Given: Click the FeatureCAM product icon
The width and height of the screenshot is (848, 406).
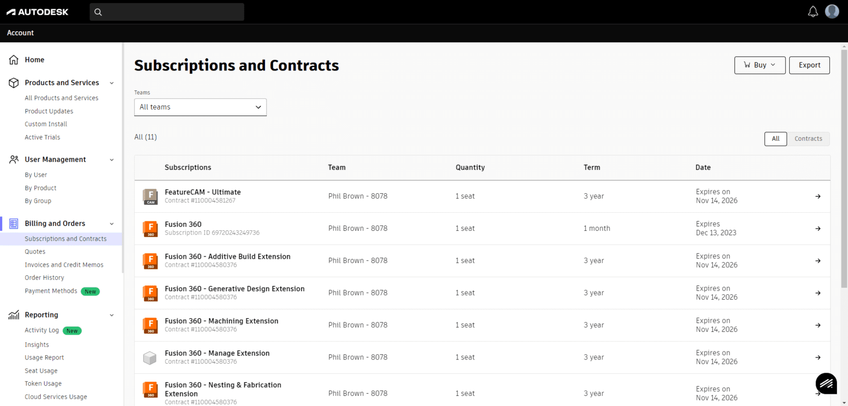Looking at the screenshot, I should point(151,196).
